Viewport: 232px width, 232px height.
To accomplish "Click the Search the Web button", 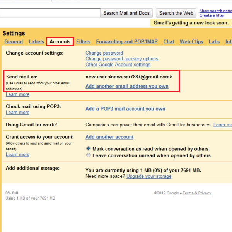I will [176, 13].
